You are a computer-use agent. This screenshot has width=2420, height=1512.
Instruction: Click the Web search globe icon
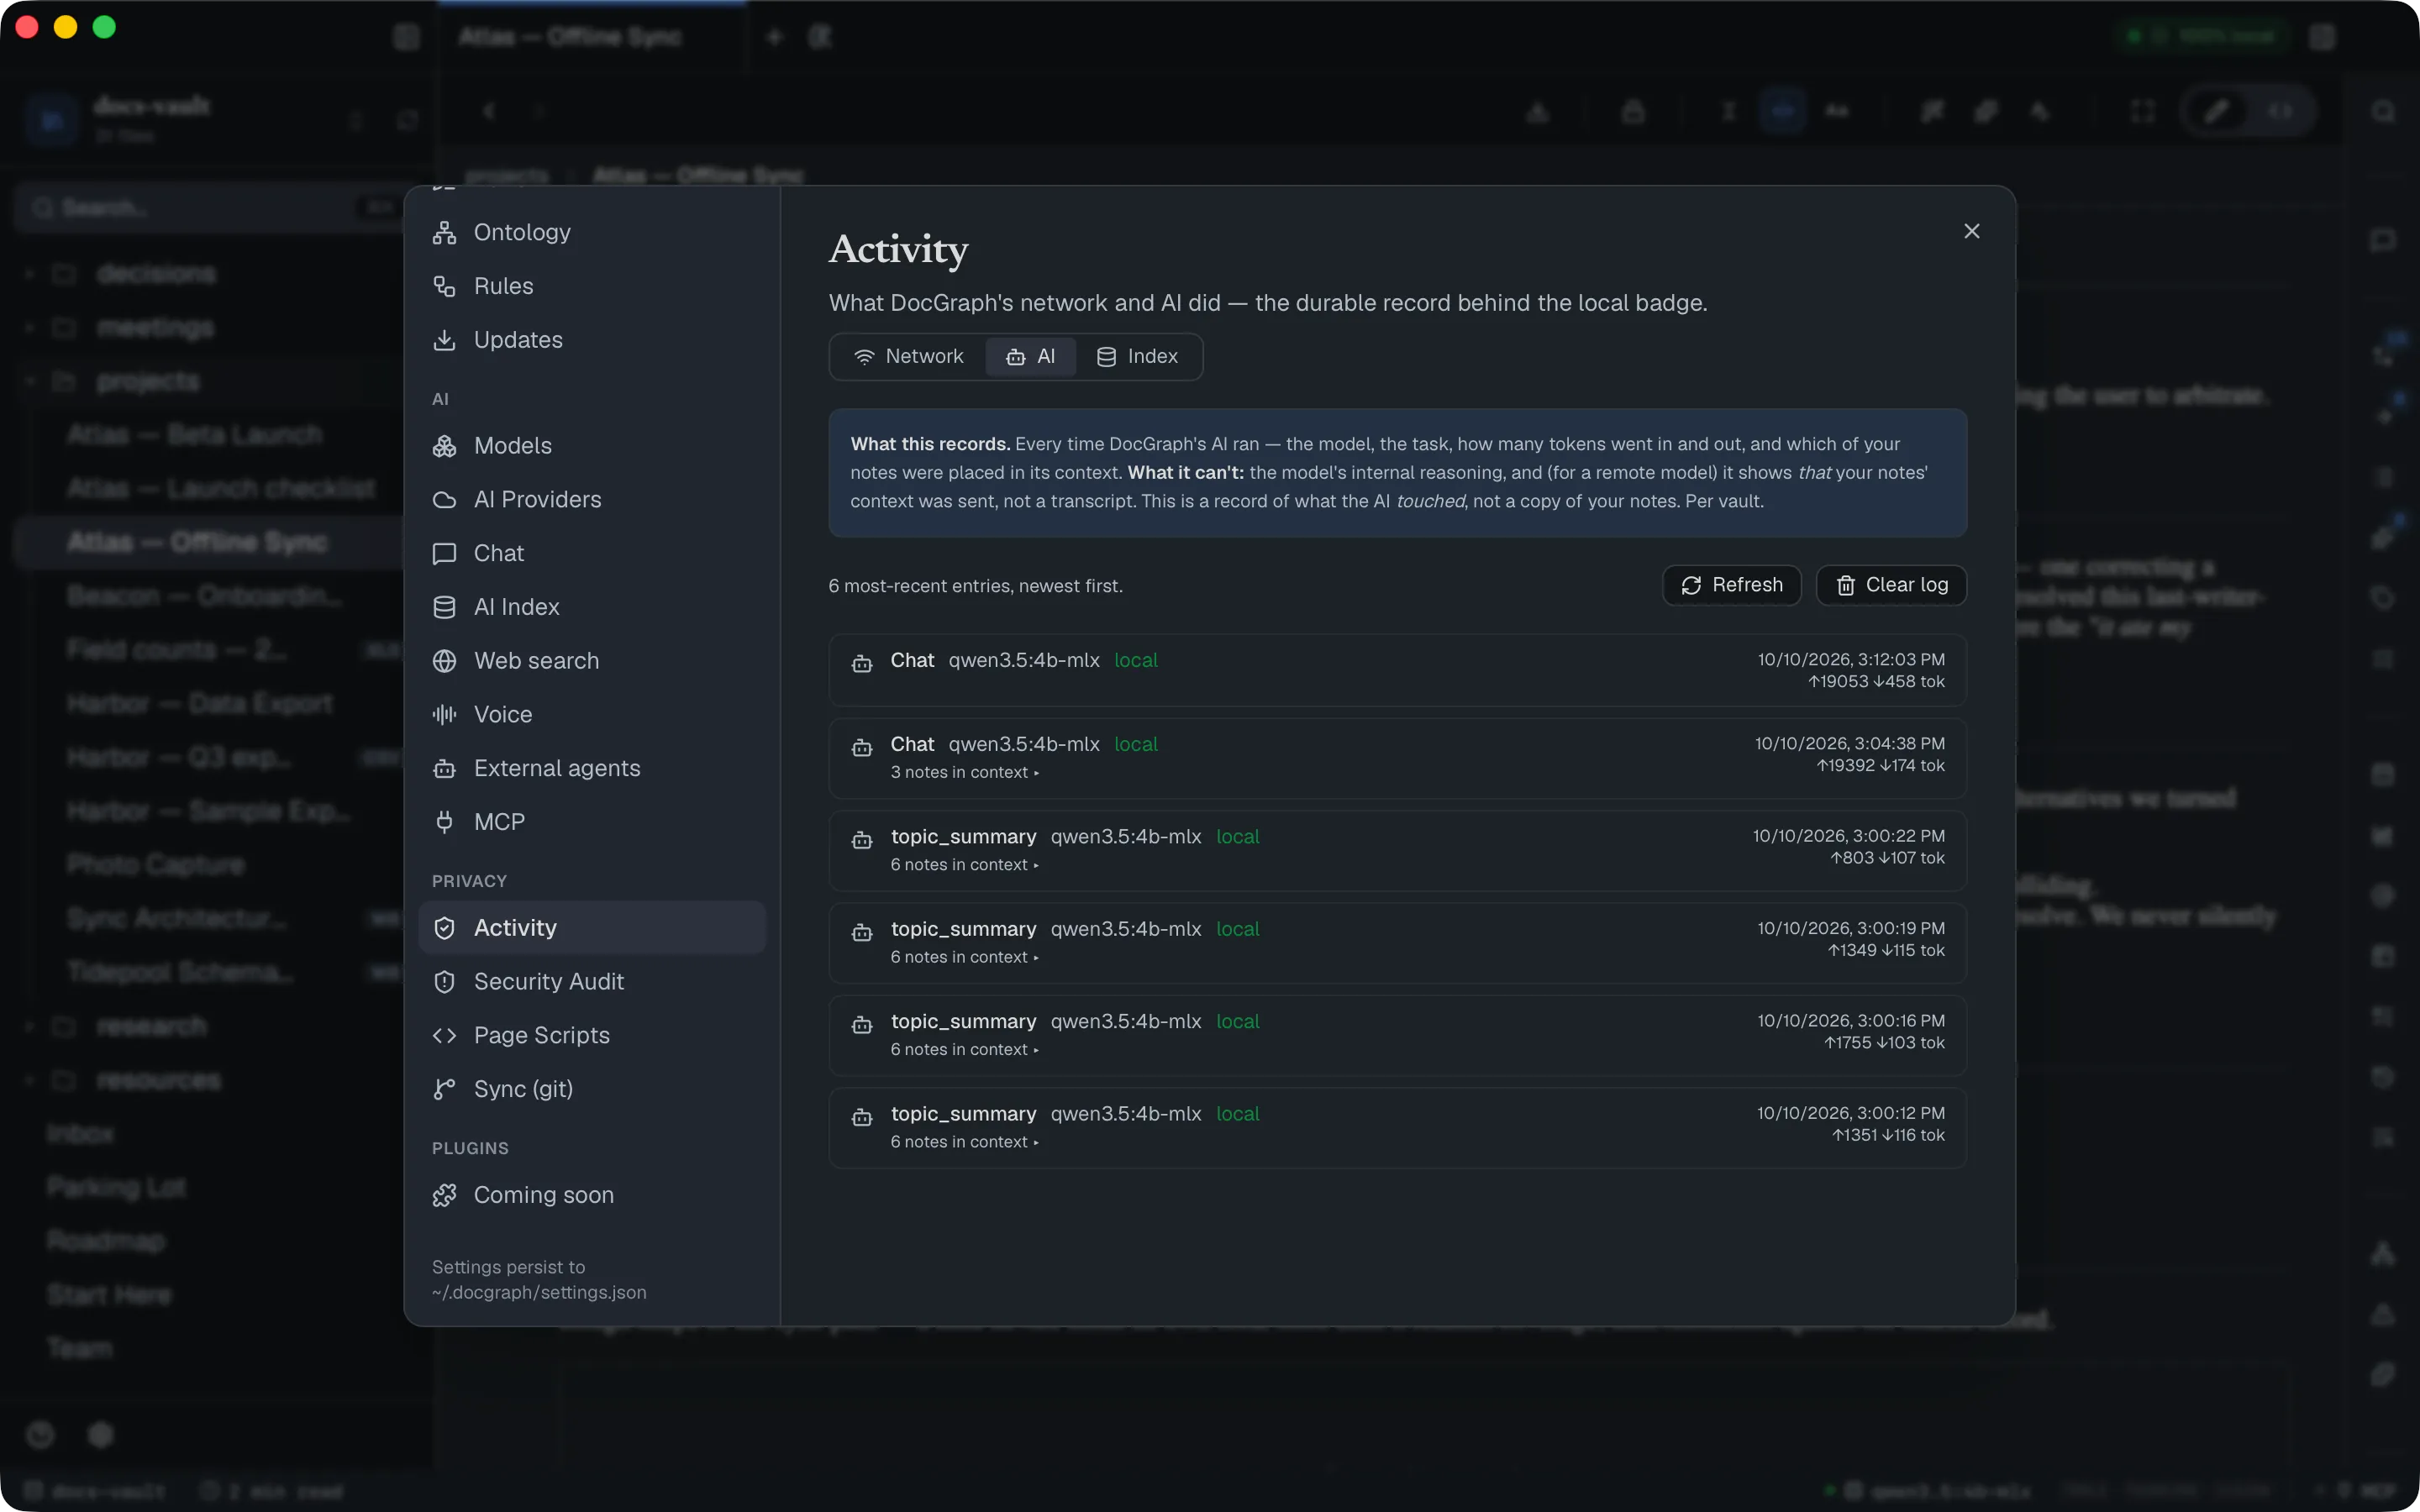click(x=444, y=661)
